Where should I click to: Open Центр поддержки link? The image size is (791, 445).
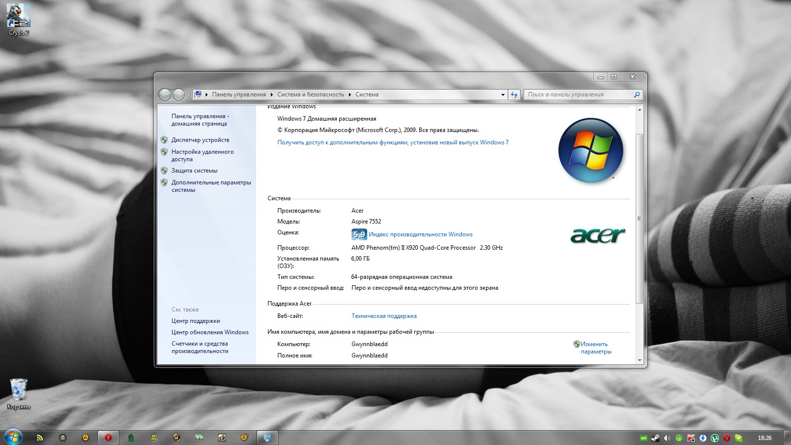pos(196,321)
